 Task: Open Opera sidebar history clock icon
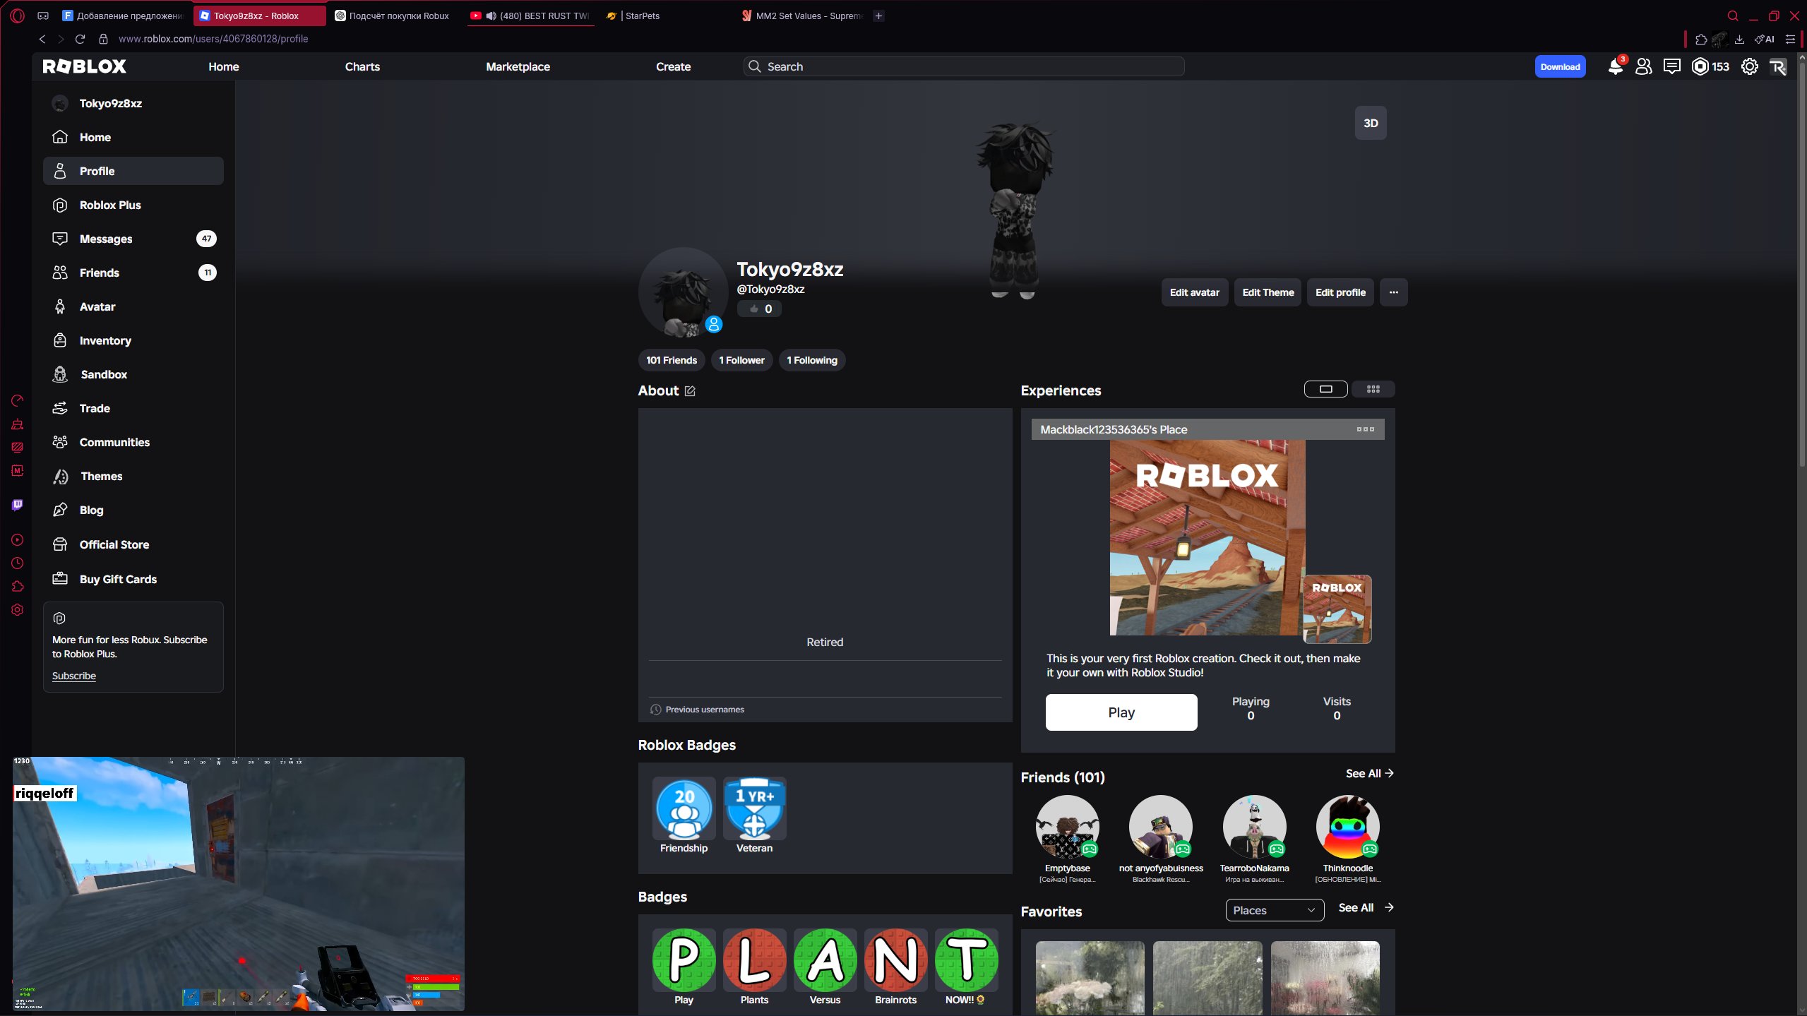click(18, 563)
